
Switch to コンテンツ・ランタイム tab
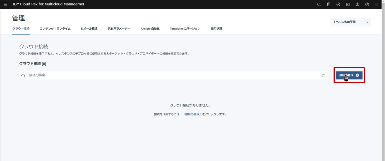pos(55,29)
